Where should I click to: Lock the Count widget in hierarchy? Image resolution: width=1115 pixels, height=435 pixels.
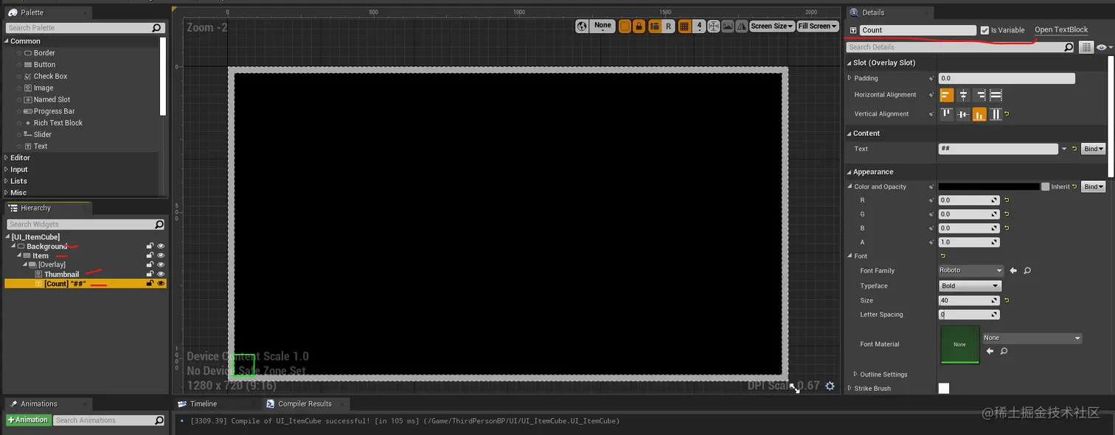(150, 283)
